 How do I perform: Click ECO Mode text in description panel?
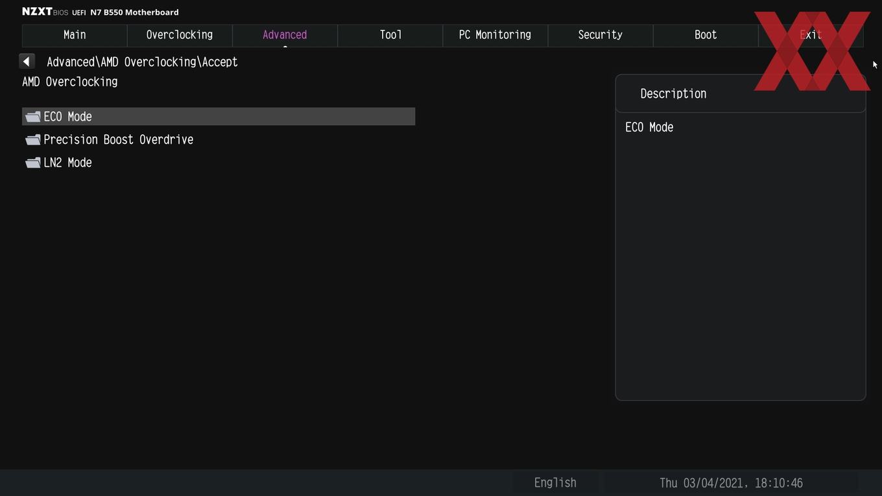pyautogui.click(x=649, y=127)
